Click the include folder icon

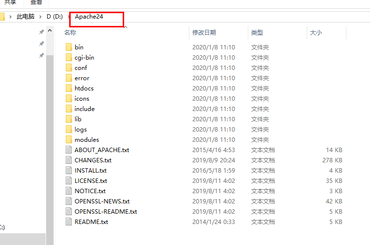[69, 109]
